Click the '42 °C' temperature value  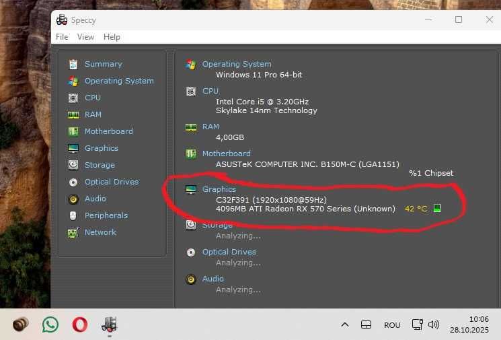(416, 209)
